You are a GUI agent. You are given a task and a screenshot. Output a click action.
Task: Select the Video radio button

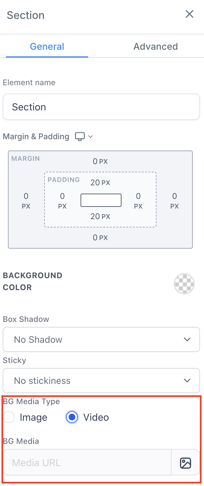click(72, 417)
